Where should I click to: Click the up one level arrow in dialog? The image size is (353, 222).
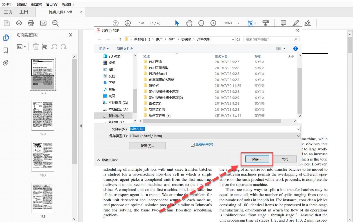tap(120, 39)
